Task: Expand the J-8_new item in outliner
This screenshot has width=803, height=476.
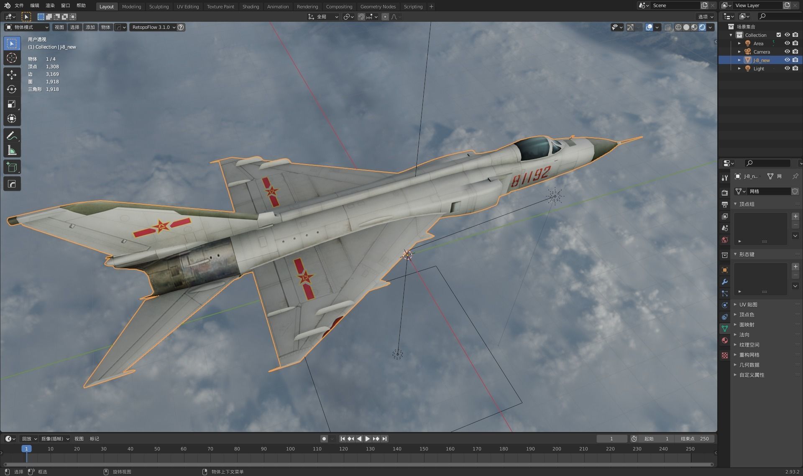Action: (x=739, y=60)
